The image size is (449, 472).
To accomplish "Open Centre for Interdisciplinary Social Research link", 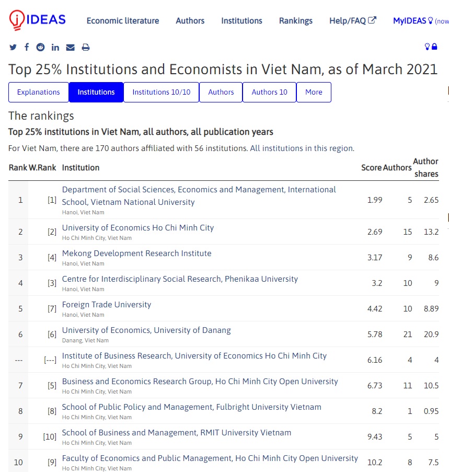I will (180, 279).
